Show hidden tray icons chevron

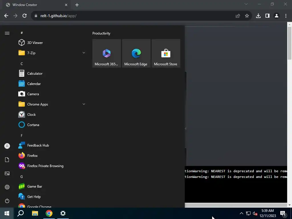[241, 213]
